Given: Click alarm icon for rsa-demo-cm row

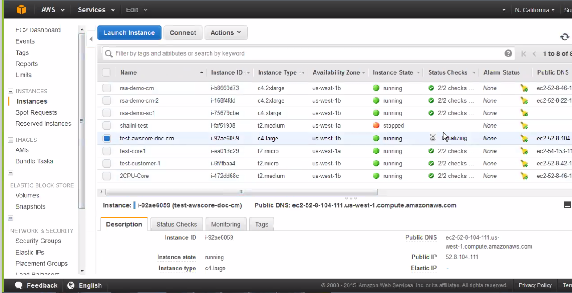Looking at the screenshot, I should 524,88.
